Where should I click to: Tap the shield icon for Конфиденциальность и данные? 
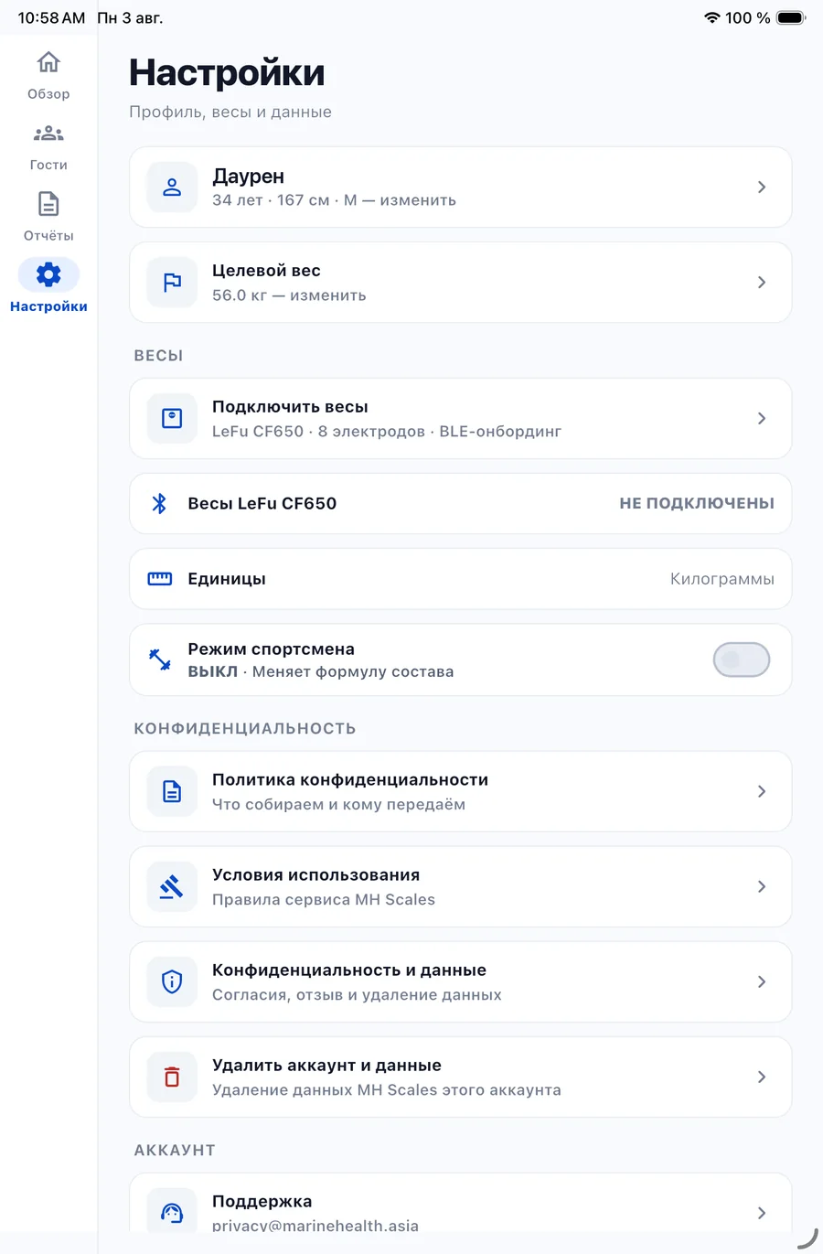[172, 981]
